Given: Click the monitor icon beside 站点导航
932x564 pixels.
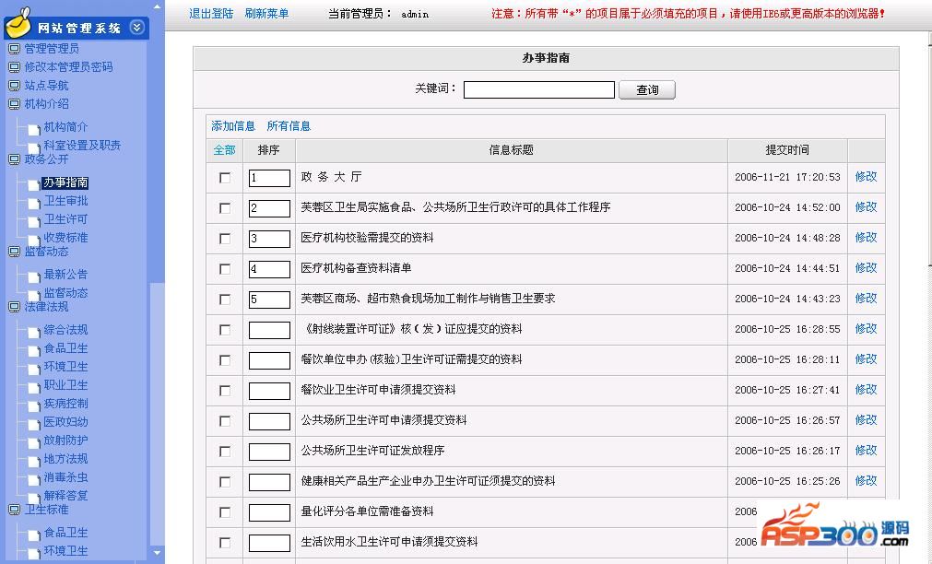Looking at the screenshot, I should coord(14,86).
